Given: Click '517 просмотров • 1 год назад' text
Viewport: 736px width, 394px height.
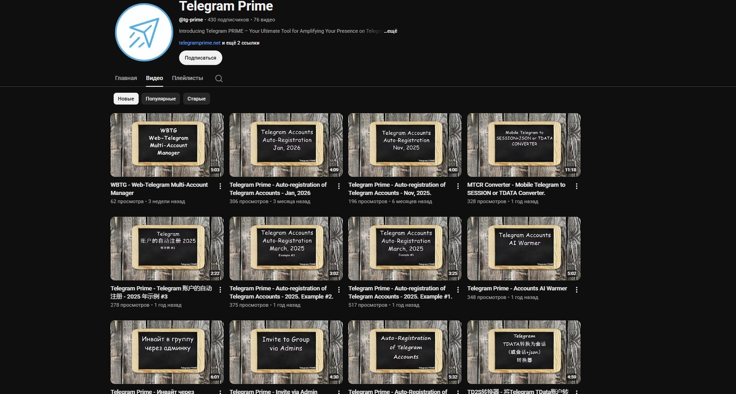Looking at the screenshot, I should coord(384,305).
